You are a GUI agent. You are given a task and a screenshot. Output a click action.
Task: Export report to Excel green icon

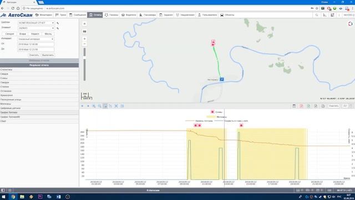(308, 106)
